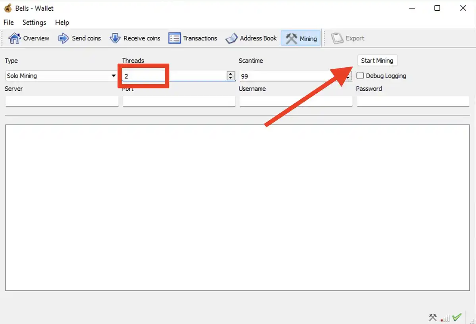476x324 pixels.
Task: Open the Settings menu
Action: 34,23
